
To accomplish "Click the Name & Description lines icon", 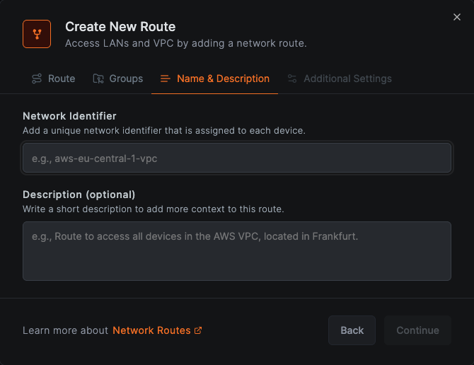I will pyautogui.click(x=166, y=79).
